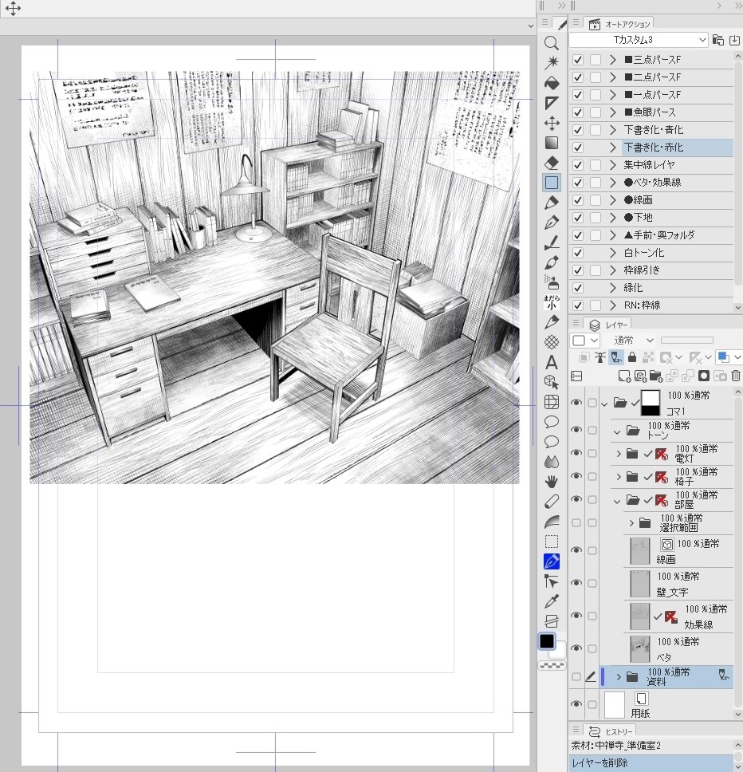The width and height of the screenshot is (743, 772).
Task: Select the Auto select magic wand tool
Action: (x=552, y=62)
